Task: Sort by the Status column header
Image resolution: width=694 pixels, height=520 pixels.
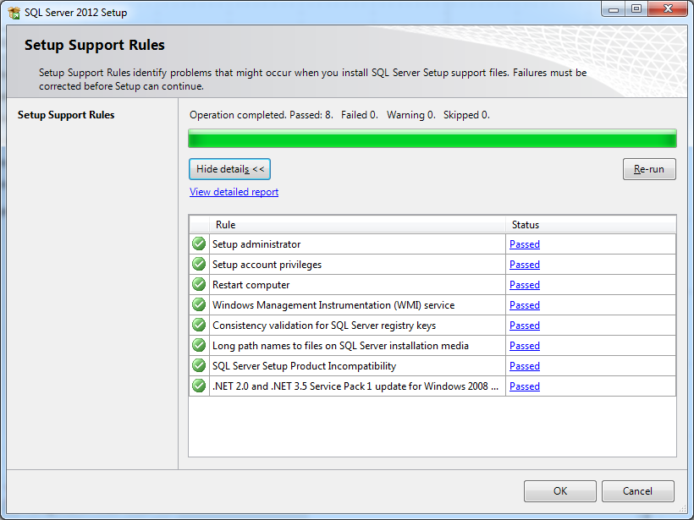Action: tap(591, 225)
